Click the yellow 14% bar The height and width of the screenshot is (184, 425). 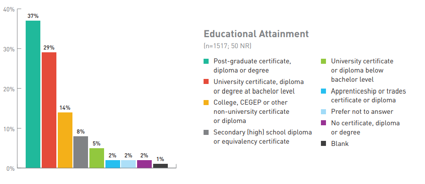(65, 140)
